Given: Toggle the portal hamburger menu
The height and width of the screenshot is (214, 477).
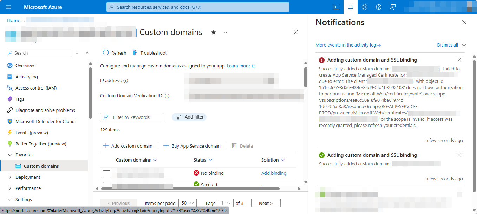Looking at the screenshot, I should click(x=8, y=7).
